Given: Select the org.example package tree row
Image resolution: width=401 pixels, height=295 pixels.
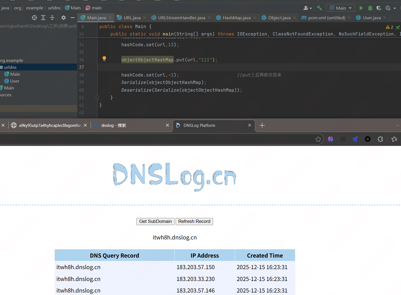Looking at the screenshot, I should click(x=39, y=60).
